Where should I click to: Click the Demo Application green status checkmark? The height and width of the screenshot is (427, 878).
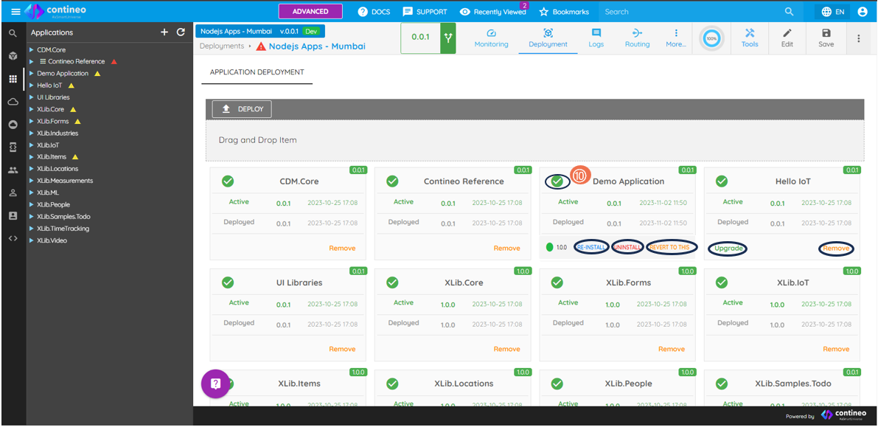click(x=557, y=181)
